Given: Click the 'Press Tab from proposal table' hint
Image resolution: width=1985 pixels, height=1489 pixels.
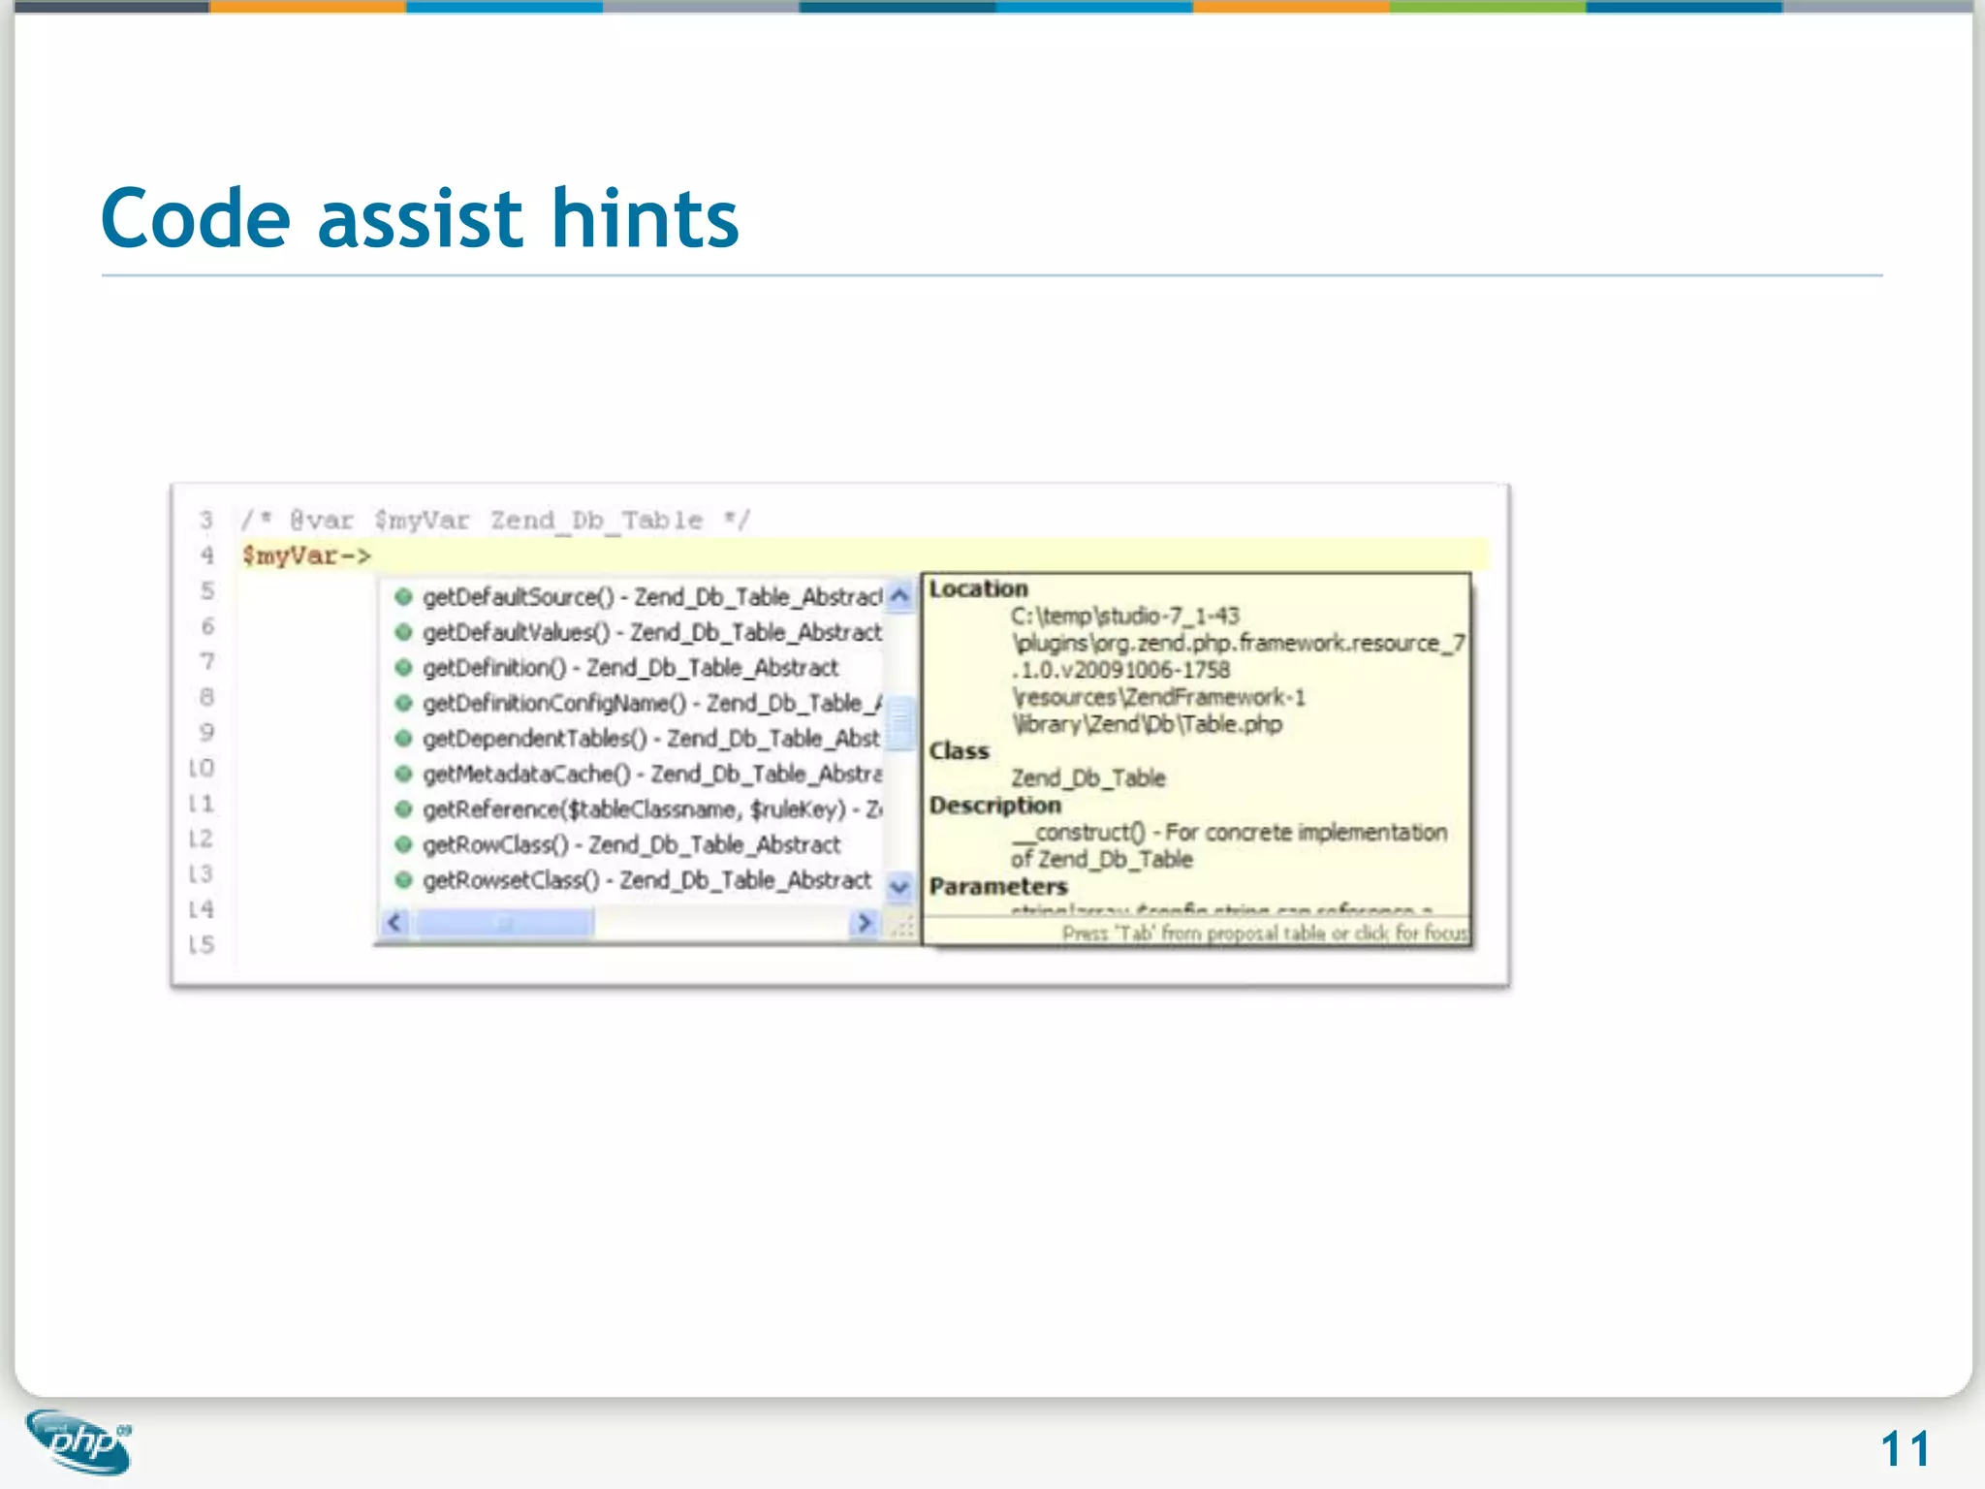Looking at the screenshot, I should pos(1264,933).
